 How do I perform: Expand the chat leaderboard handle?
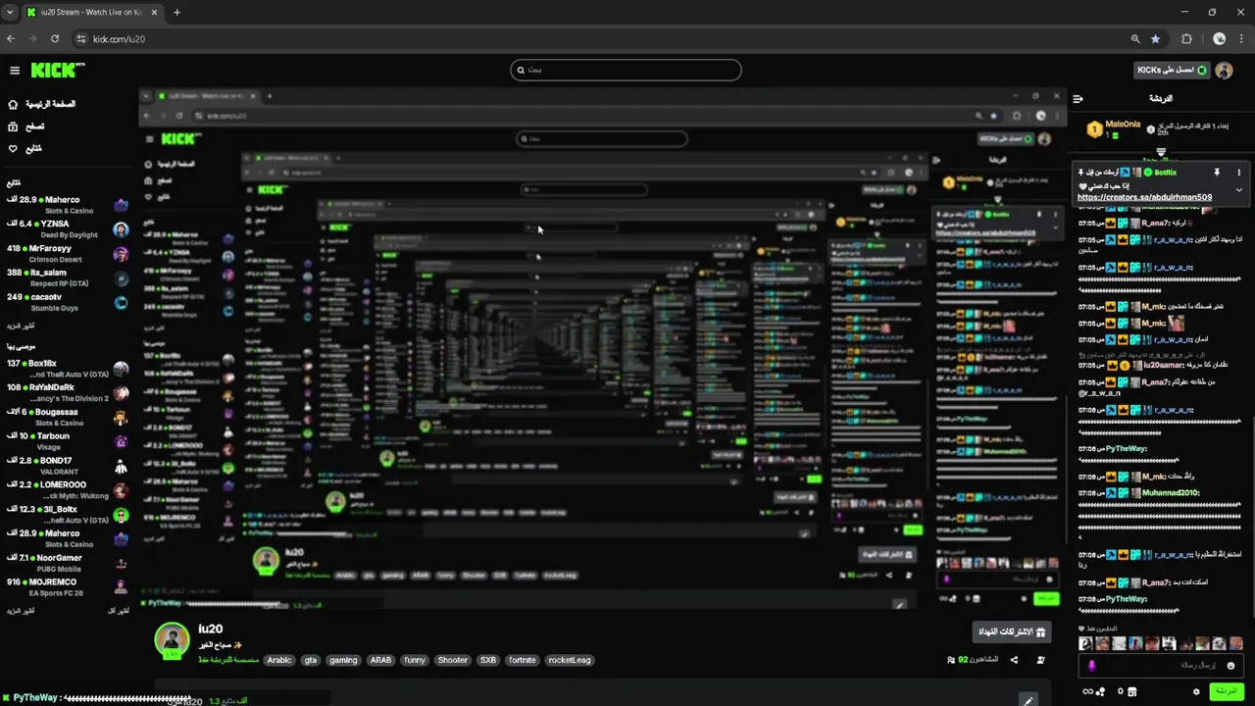click(x=1161, y=153)
